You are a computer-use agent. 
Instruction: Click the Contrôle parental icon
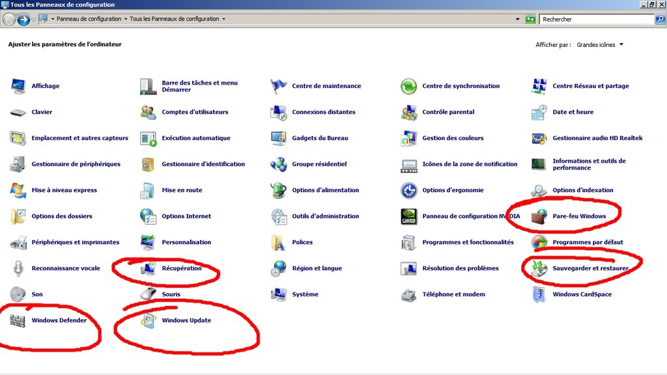409,112
